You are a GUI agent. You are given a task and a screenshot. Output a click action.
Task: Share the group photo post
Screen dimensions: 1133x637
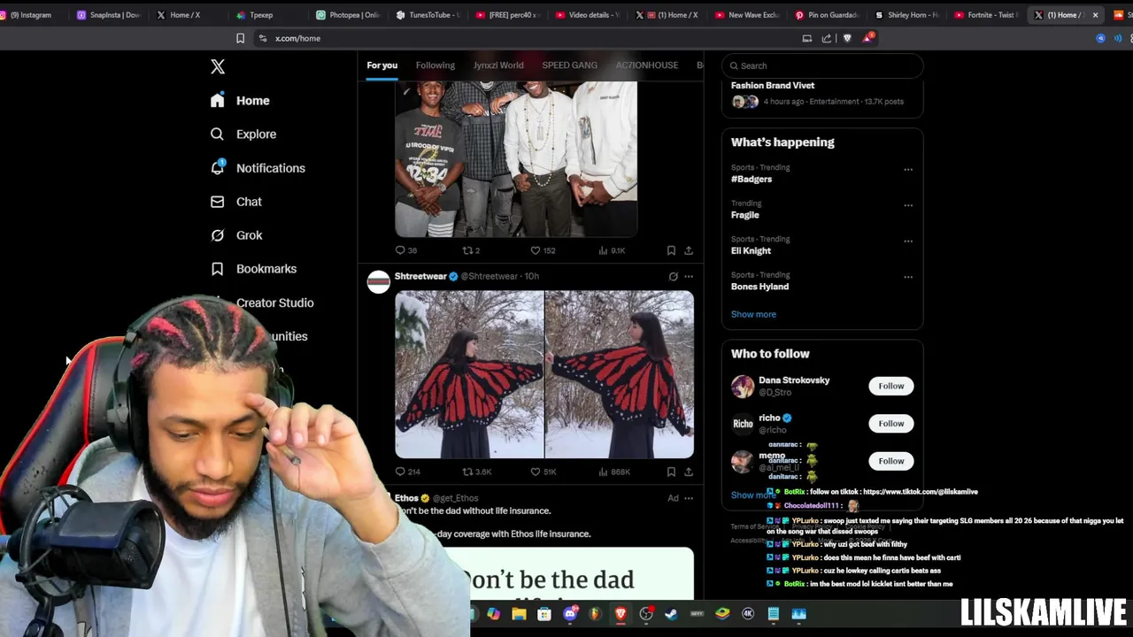click(689, 250)
